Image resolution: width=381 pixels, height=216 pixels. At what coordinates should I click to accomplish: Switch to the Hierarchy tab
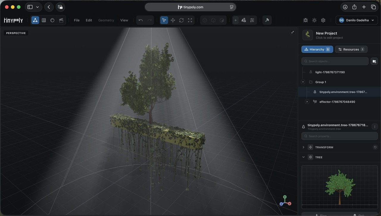(317, 49)
